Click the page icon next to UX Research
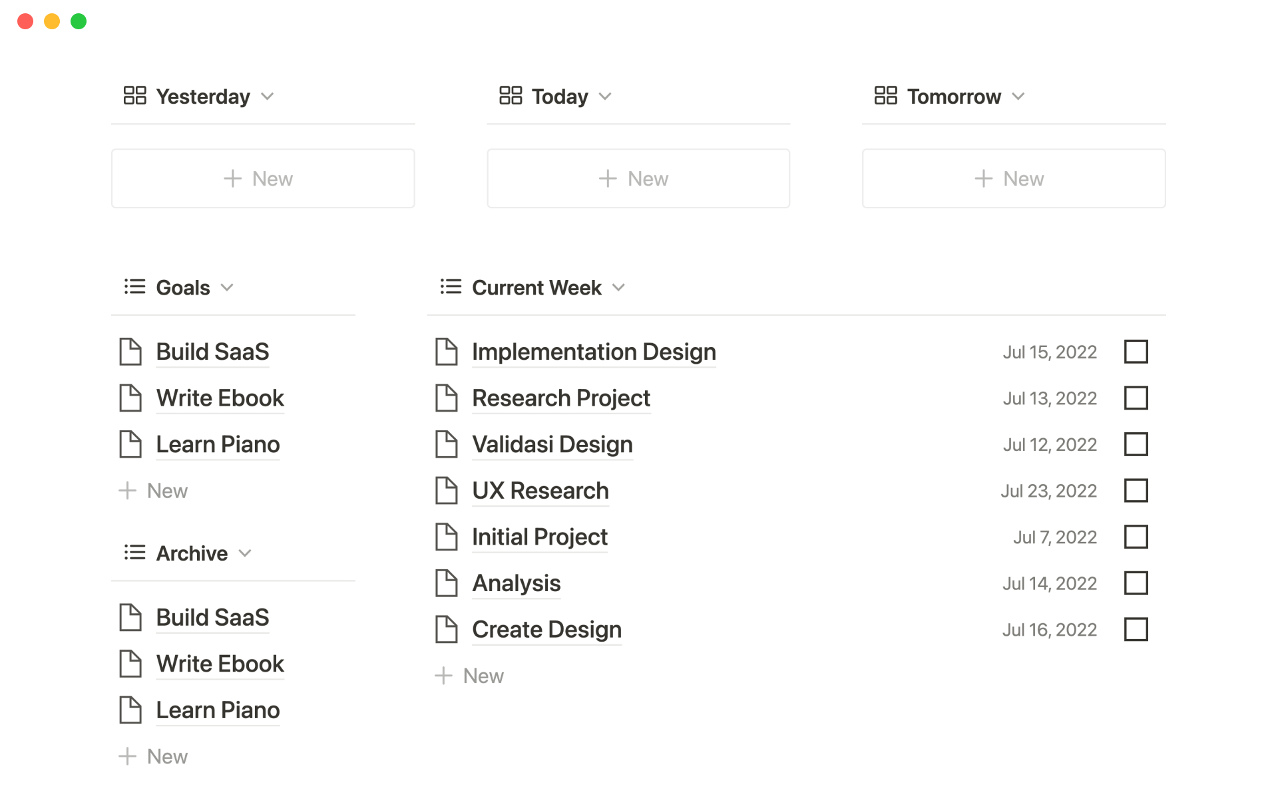This screenshot has height=798, width=1278. [446, 491]
